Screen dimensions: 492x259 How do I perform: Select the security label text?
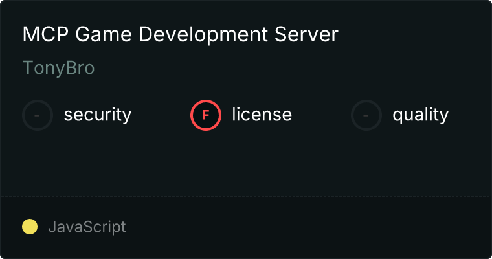97,115
